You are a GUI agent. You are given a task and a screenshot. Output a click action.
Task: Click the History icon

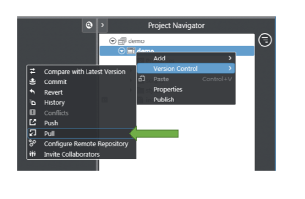point(33,102)
